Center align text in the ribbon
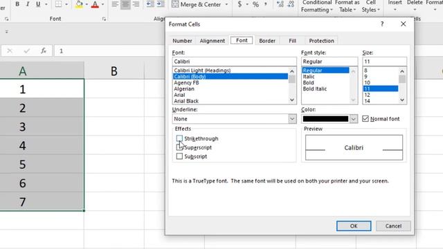Screen dimensions: 443x249 pyautogui.click(x=125, y=4)
